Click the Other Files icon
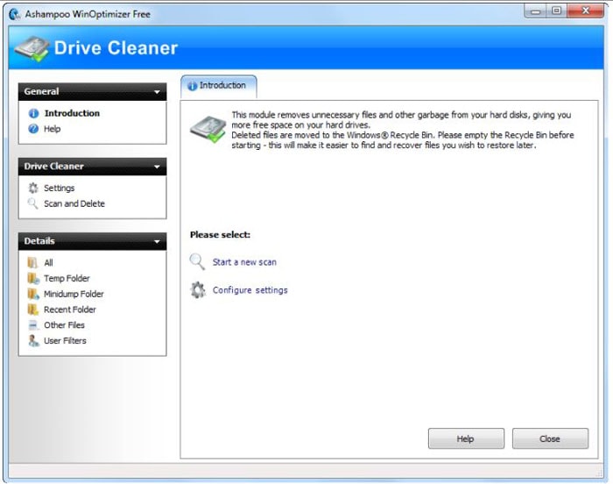 (x=33, y=325)
